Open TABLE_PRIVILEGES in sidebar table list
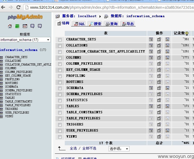The height and width of the screenshot is (159, 194). (x=18, y=105)
